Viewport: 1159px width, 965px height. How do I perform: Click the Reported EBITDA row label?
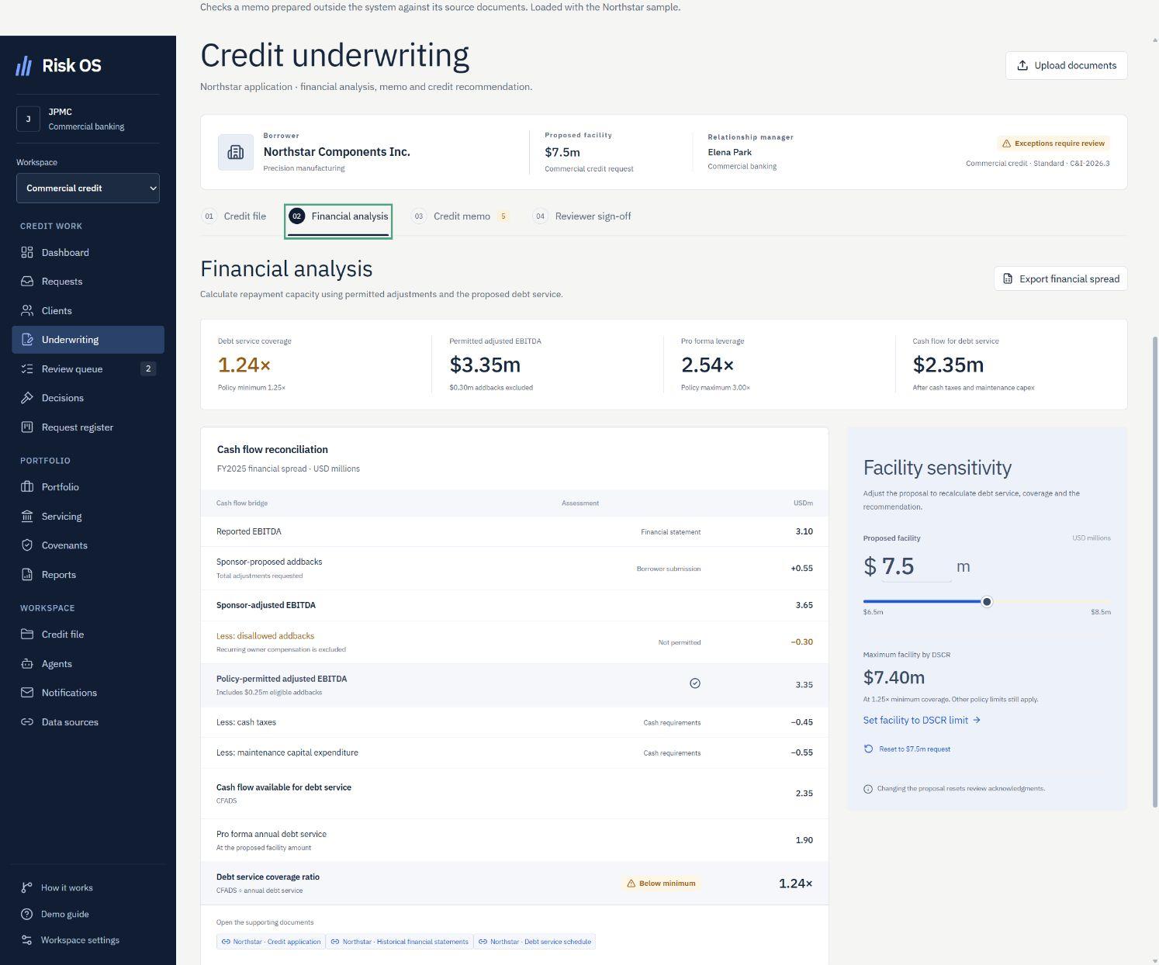[x=249, y=532]
